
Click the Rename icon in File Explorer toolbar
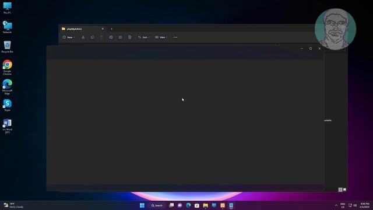[111, 37]
